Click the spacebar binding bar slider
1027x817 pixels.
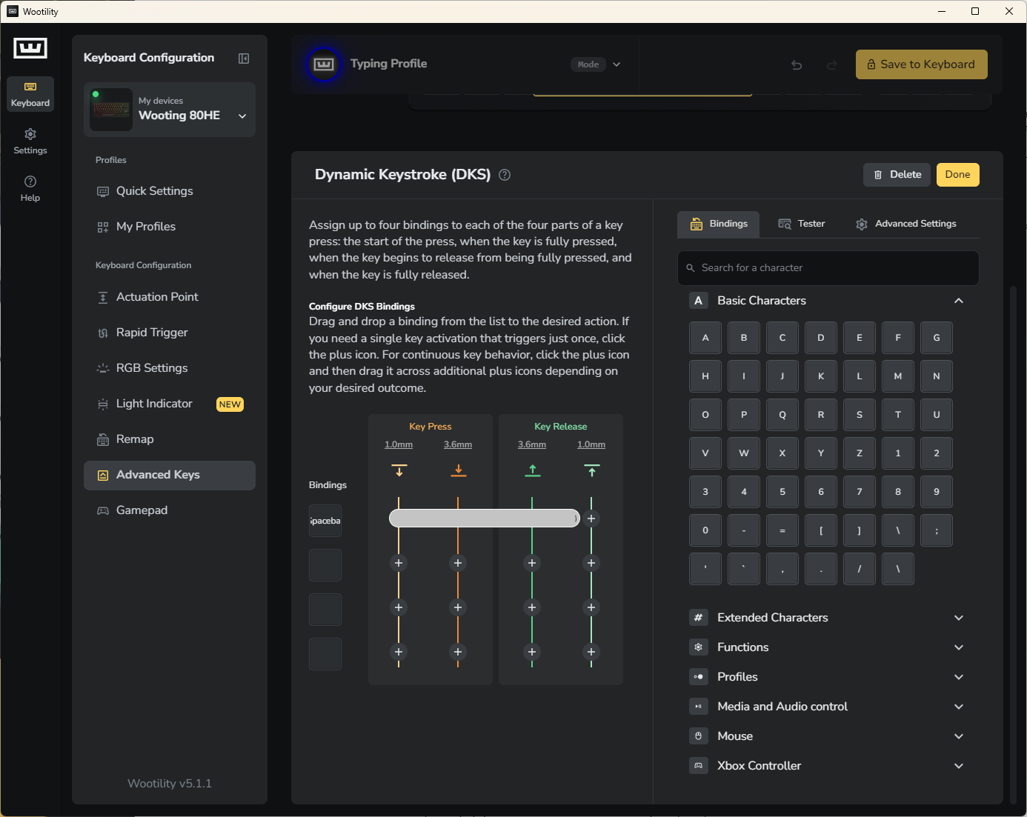click(x=483, y=518)
